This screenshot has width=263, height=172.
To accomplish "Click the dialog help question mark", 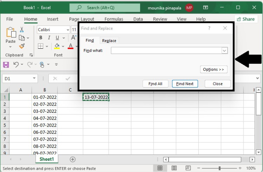I will point(209,28).
